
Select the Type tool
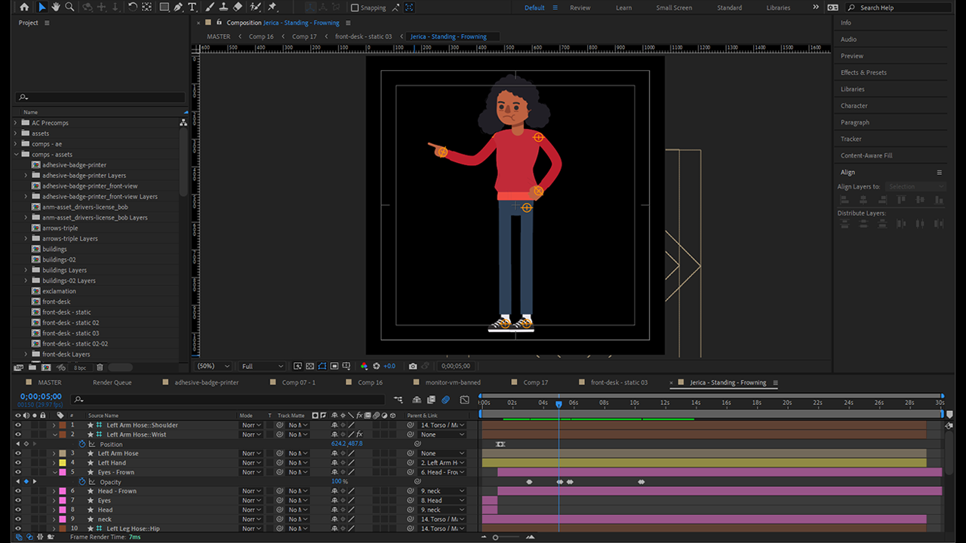(x=192, y=7)
